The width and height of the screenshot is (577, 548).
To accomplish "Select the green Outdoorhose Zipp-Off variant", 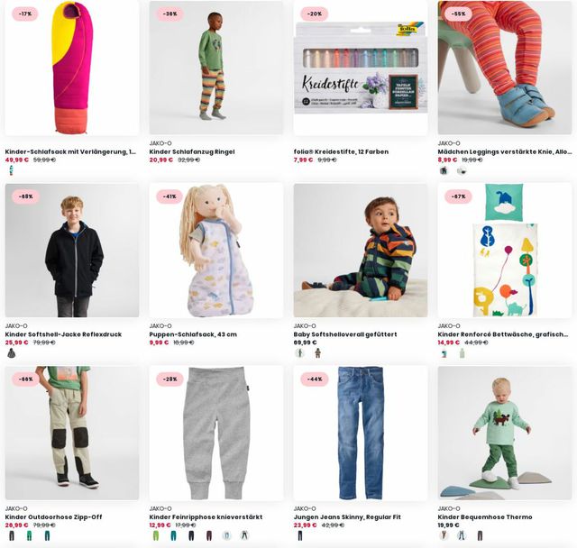I will coord(30,535).
